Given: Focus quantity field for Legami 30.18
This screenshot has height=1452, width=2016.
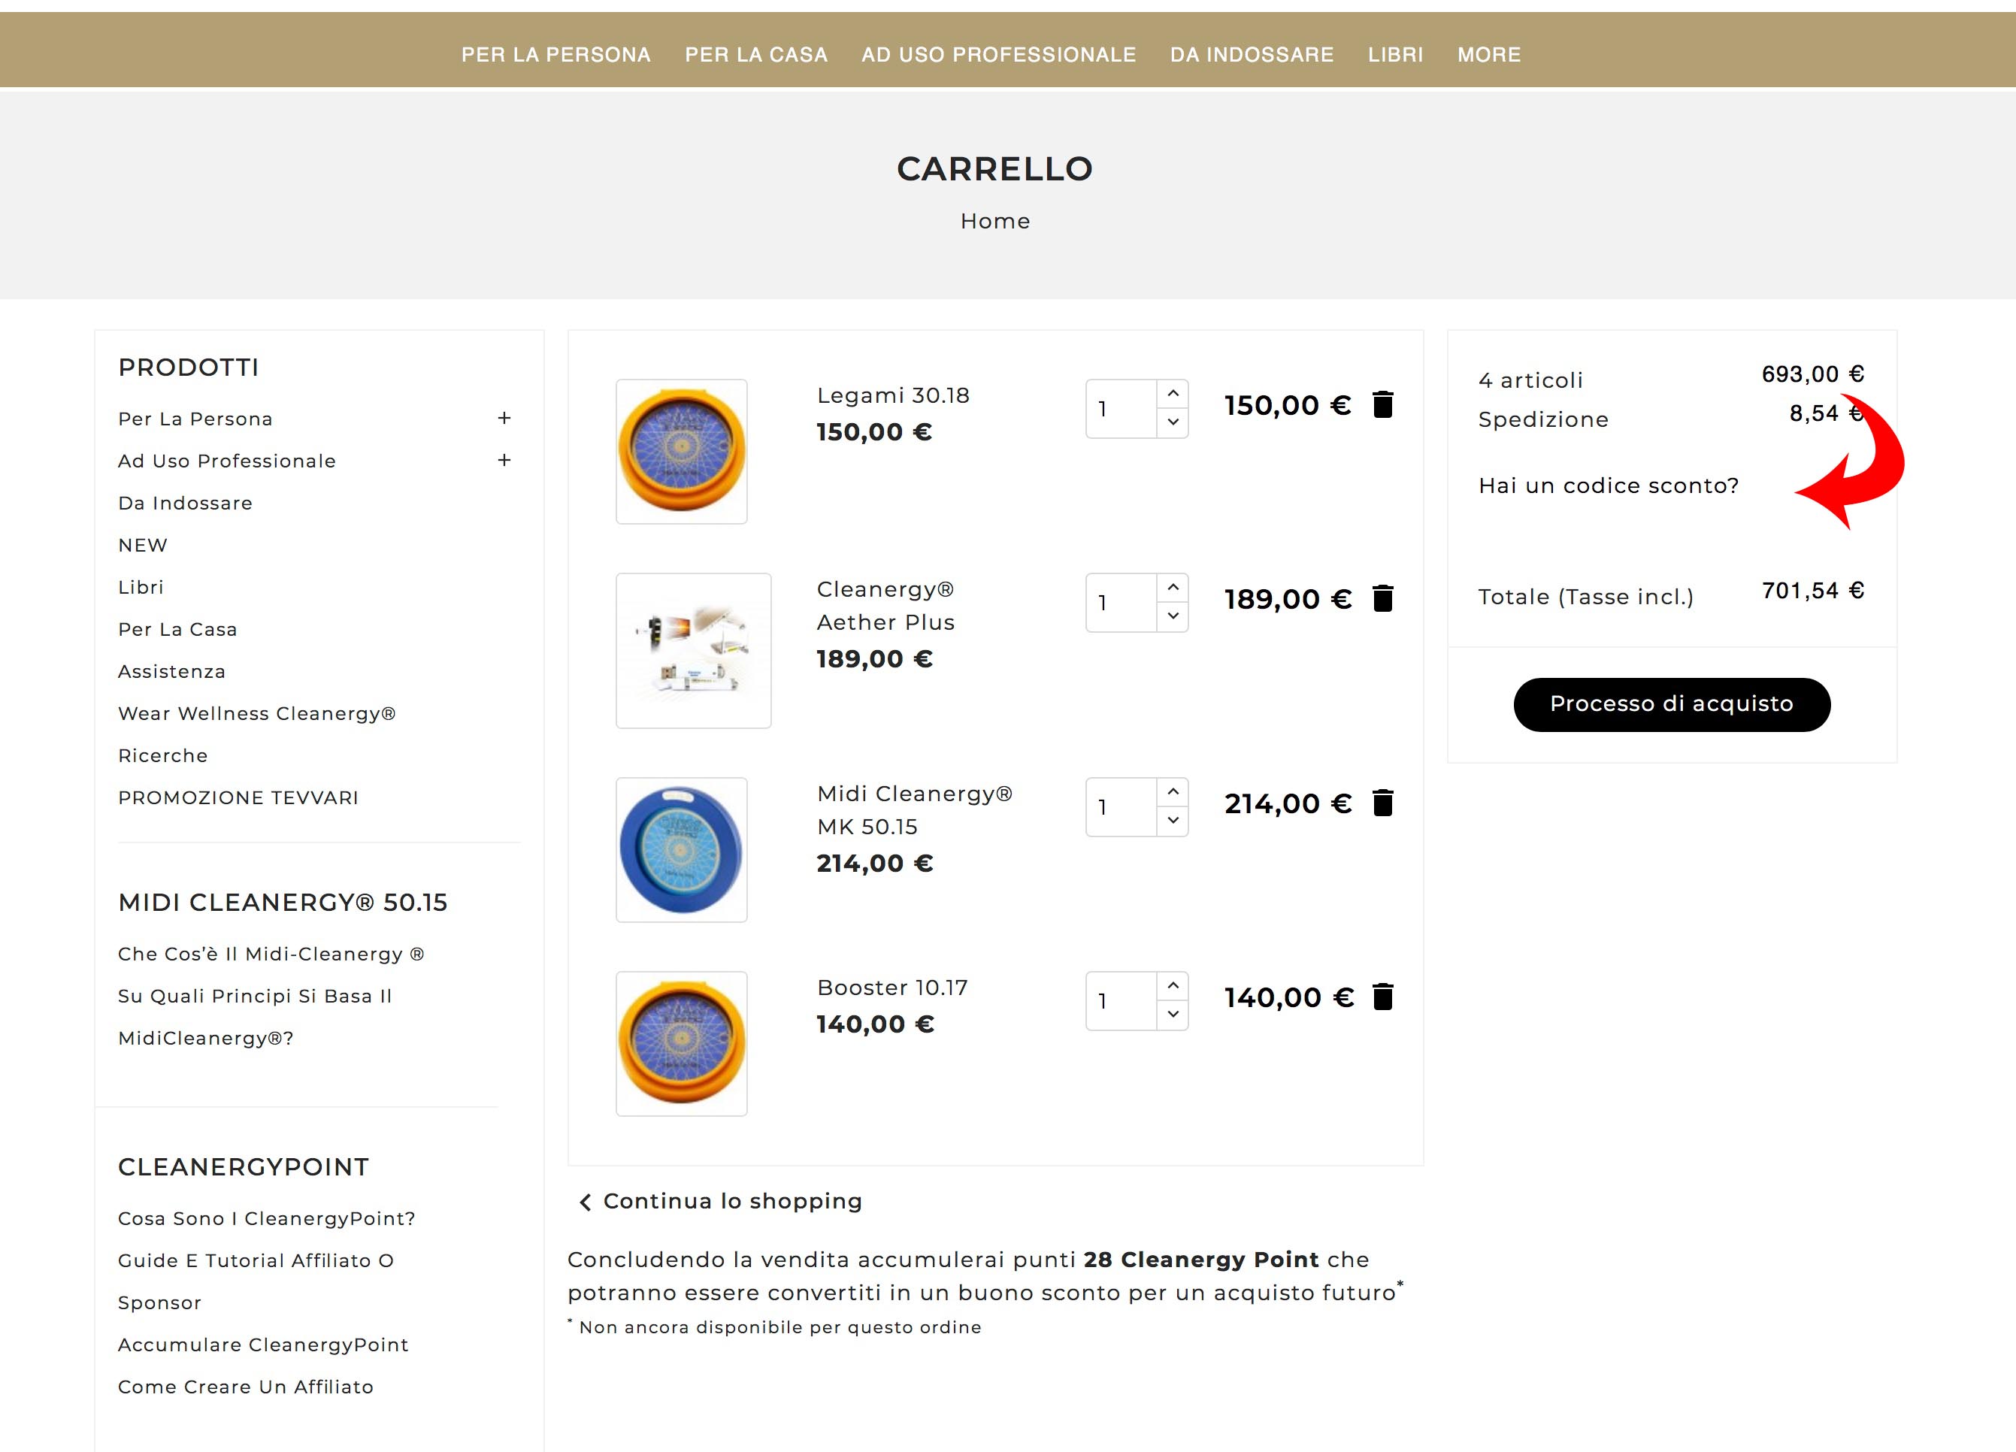Looking at the screenshot, I should point(1121,409).
